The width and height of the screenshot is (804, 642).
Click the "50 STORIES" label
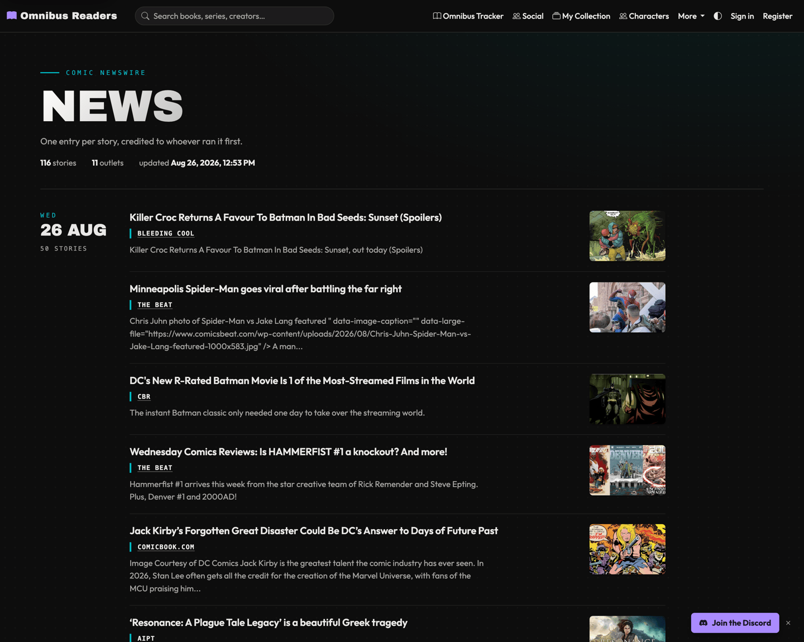pyautogui.click(x=64, y=248)
